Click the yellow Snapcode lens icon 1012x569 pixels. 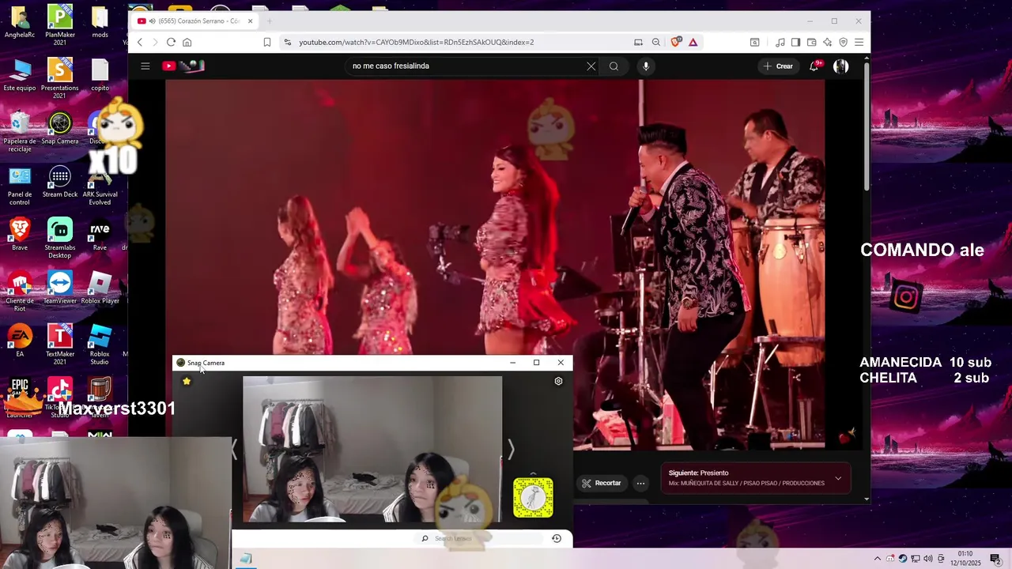[533, 498]
